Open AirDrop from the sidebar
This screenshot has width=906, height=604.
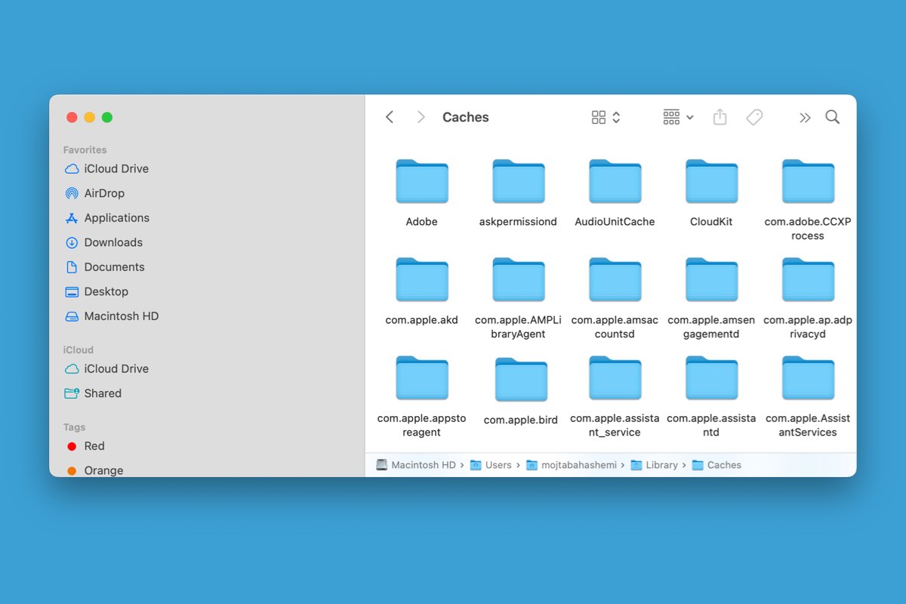(x=103, y=193)
